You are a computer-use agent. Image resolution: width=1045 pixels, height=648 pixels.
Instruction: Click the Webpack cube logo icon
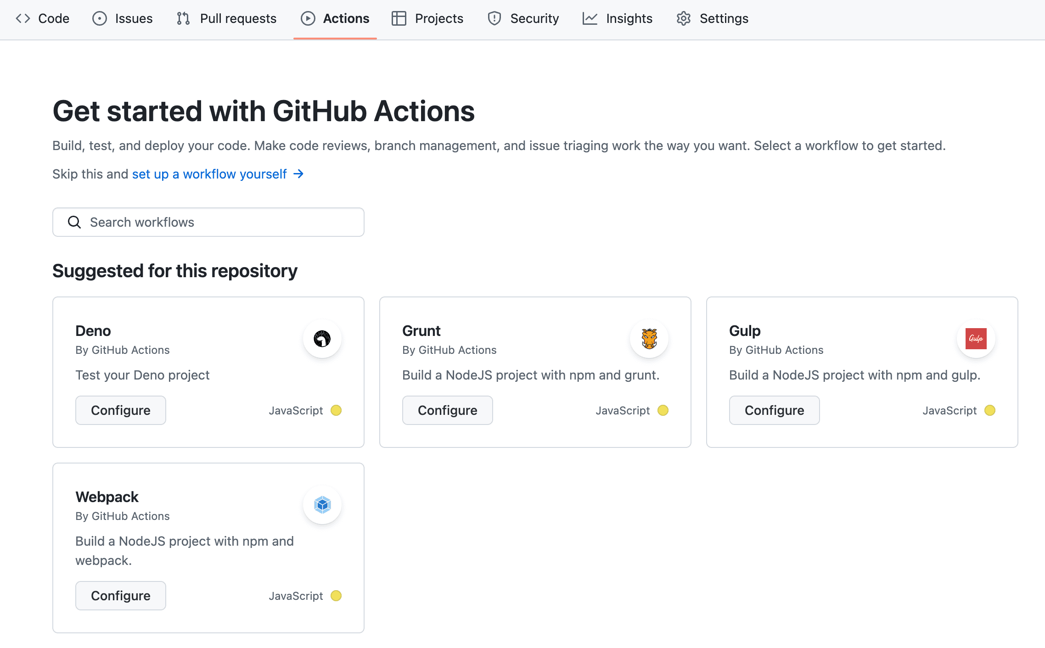coord(322,505)
